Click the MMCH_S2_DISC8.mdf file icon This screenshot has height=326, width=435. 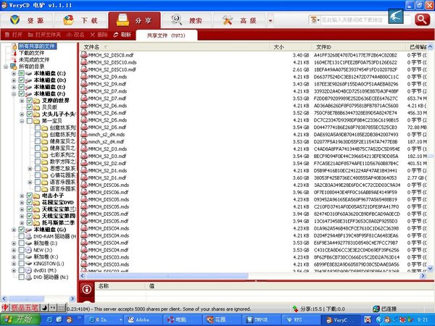pos(84,55)
